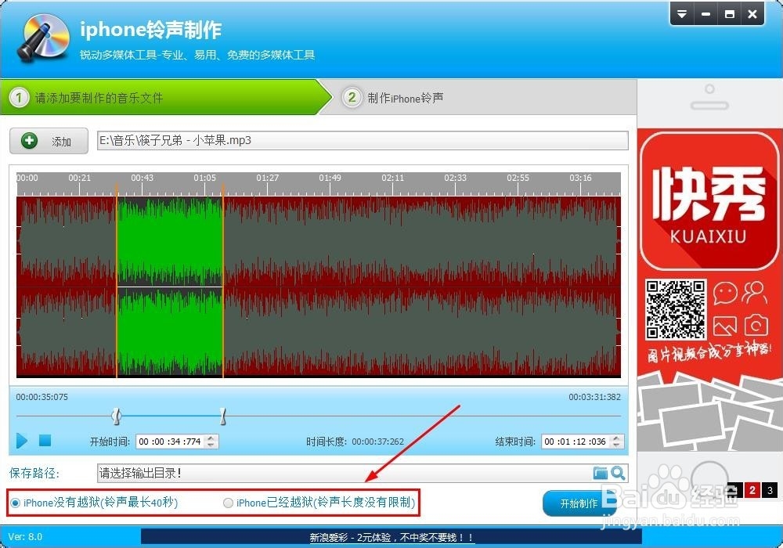Minimize the ringtone maker window
Viewport: 783px width, 548px height.
click(x=705, y=14)
